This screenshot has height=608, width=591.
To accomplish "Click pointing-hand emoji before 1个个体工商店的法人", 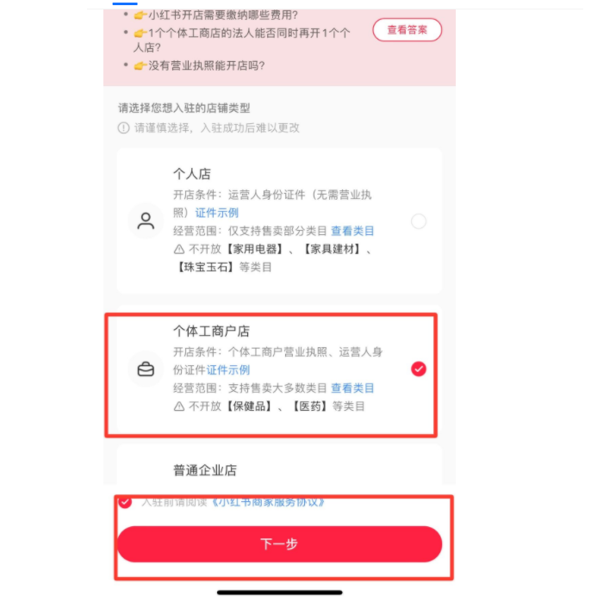I will coord(140,34).
